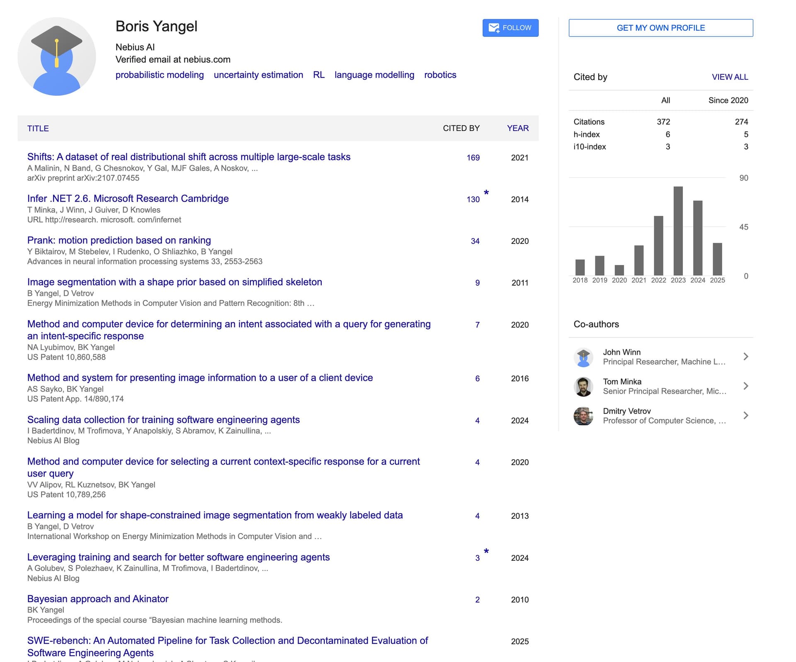796x662 pixels.
Task: Sort publications by the YEAR column
Action: (x=518, y=129)
